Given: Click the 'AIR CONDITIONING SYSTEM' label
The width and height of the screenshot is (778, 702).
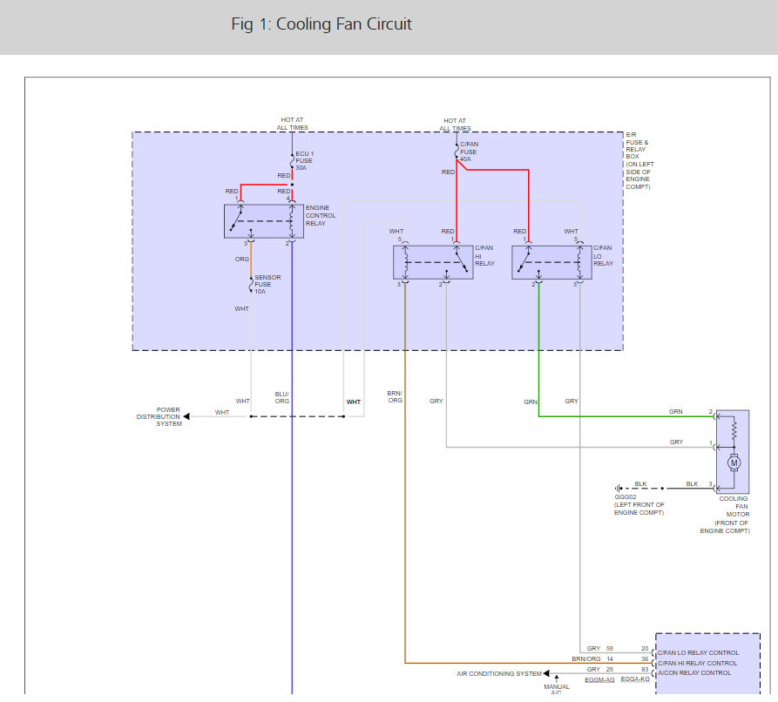Looking at the screenshot, I should (x=498, y=673).
